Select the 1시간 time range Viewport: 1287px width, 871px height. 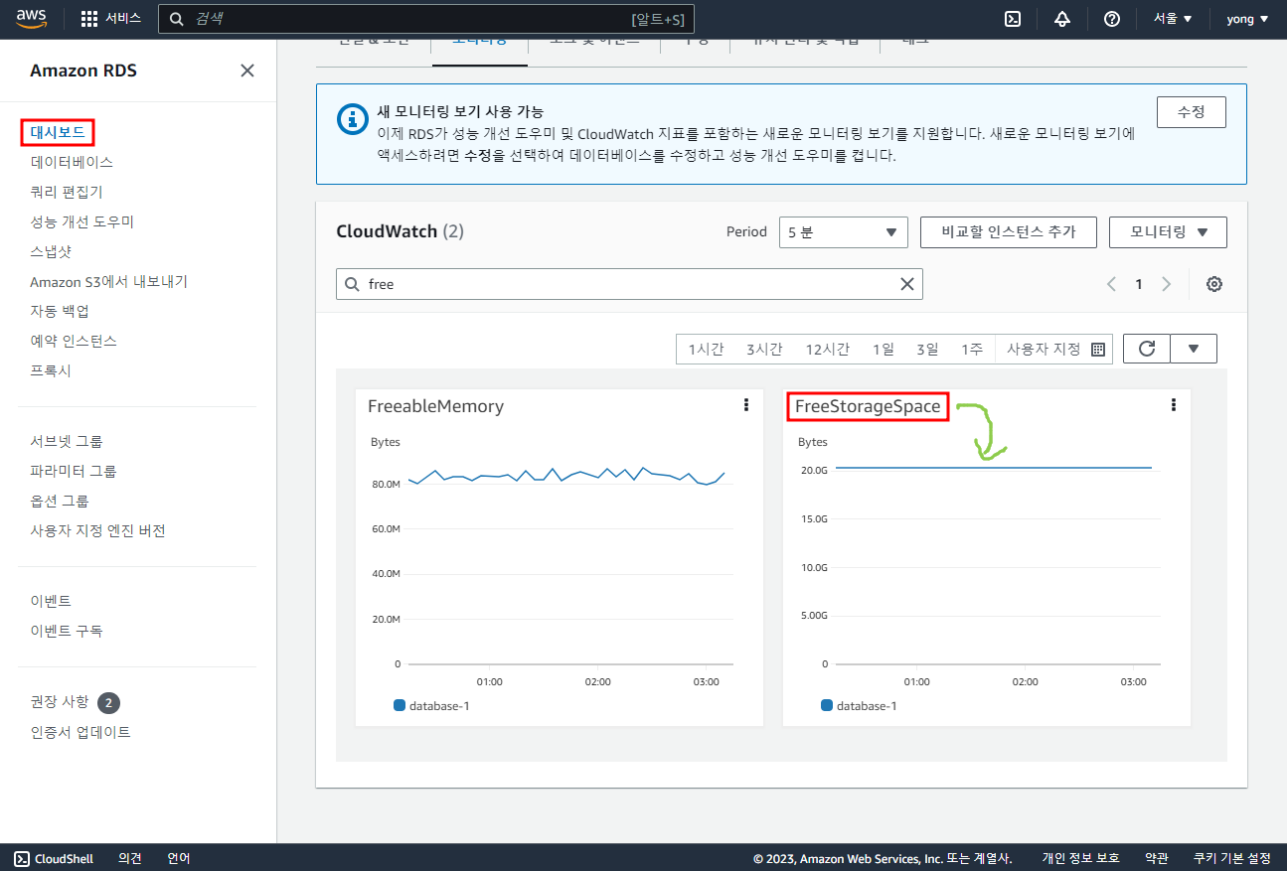[x=707, y=350]
